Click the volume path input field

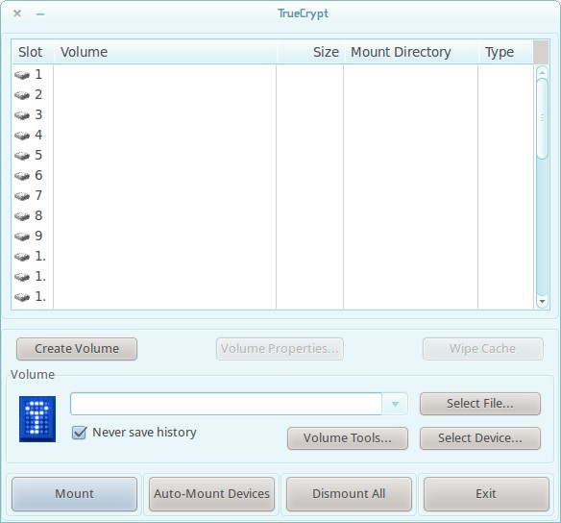(226, 404)
